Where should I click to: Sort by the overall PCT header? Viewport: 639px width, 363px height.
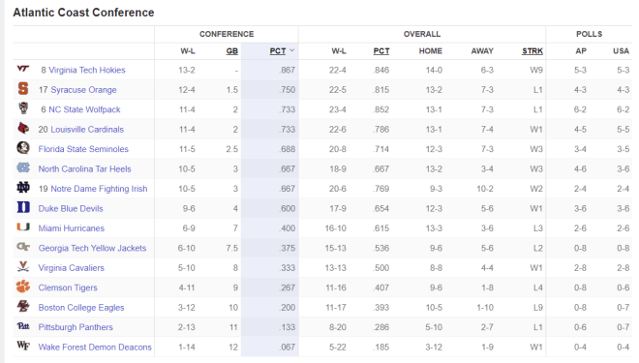[381, 51]
